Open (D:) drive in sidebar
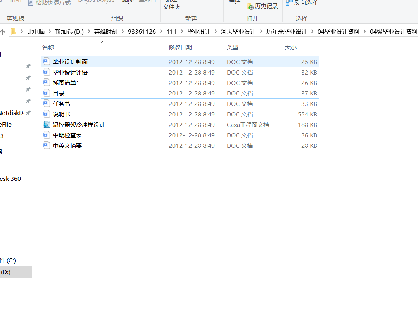The image size is (418, 321). tap(16, 272)
